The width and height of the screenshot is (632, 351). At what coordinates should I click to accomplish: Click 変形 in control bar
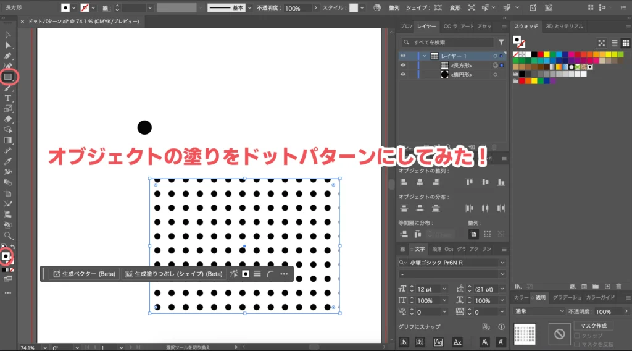(x=455, y=7)
